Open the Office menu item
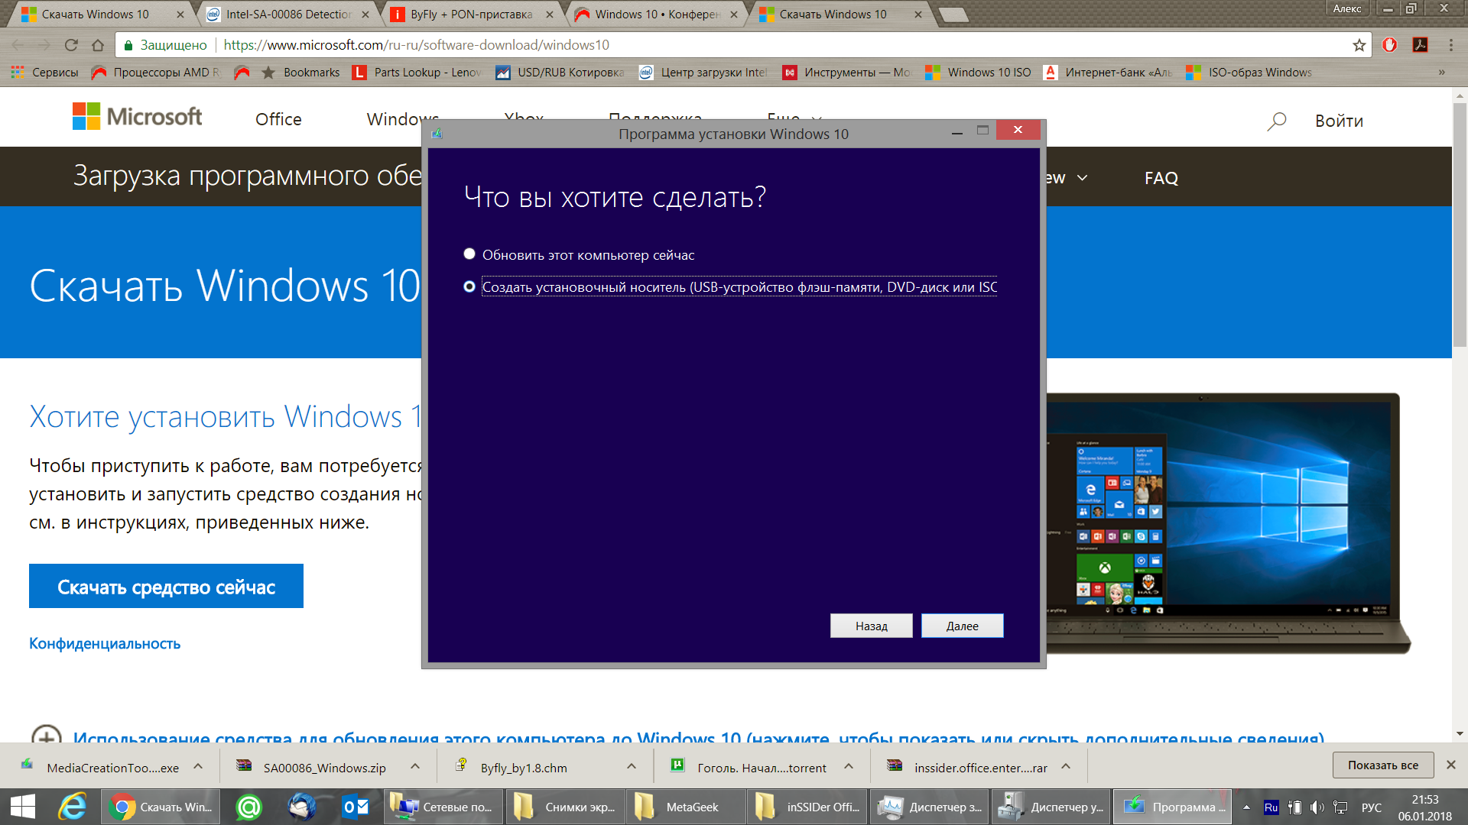The width and height of the screenshot is (1468, 825). [278, 119]
